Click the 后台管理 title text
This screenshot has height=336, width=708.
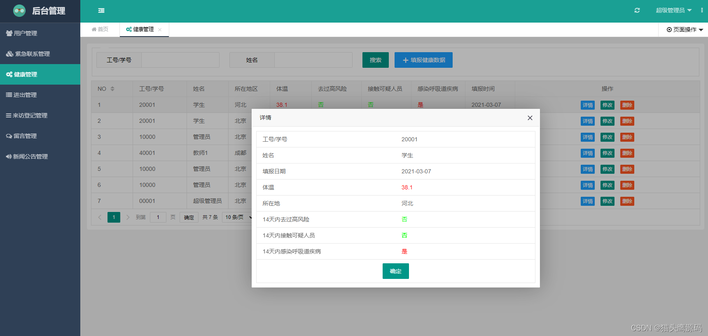[x=49, y=11]
